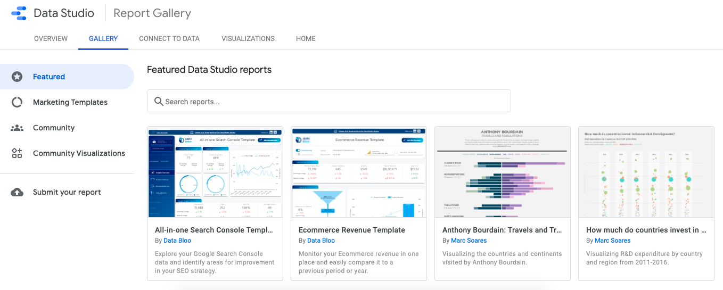This screenshot has height=290, width=723.
Task: Click the Ecommerce Revenue Template title
Action: click(352, 230)
